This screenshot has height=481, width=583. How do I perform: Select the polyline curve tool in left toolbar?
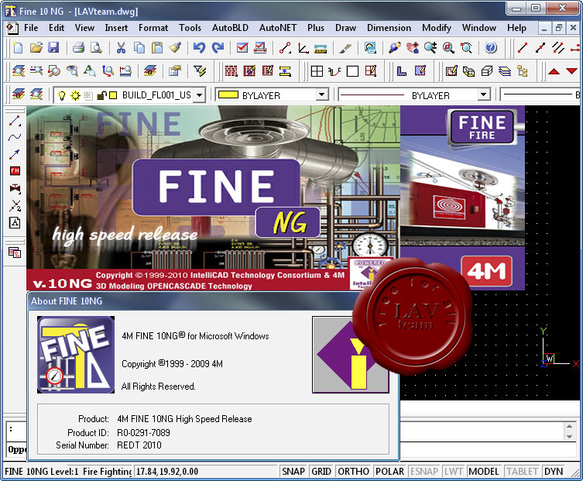coord(15,137)
